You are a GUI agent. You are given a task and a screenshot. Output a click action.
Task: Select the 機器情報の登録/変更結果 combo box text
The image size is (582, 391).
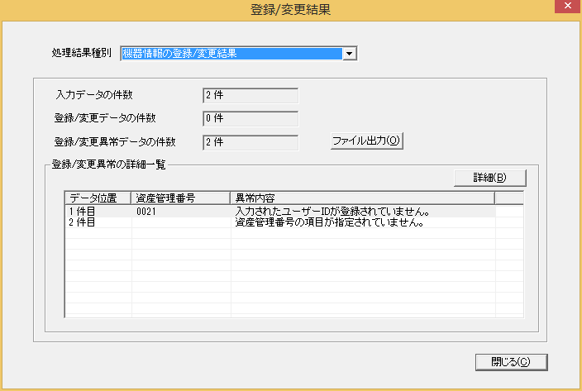(231, 54)
